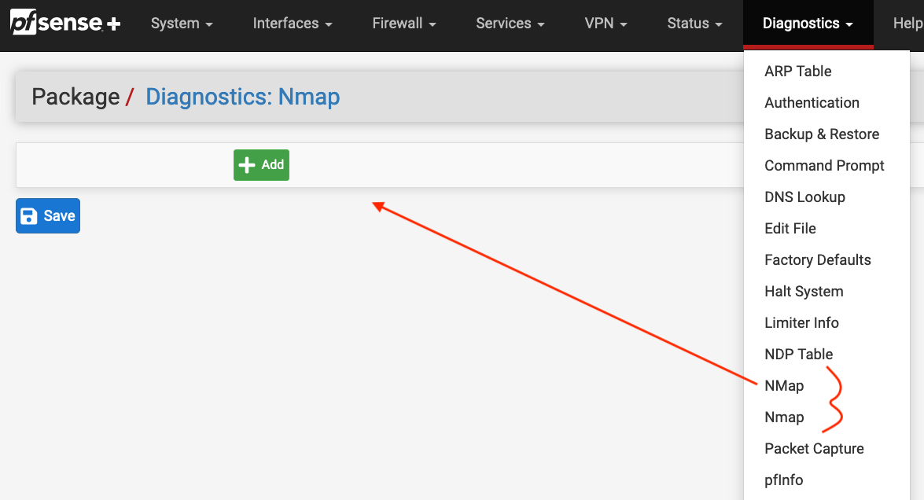
Task: Select DNS Lookup menu item
Action: coord(804,197)
